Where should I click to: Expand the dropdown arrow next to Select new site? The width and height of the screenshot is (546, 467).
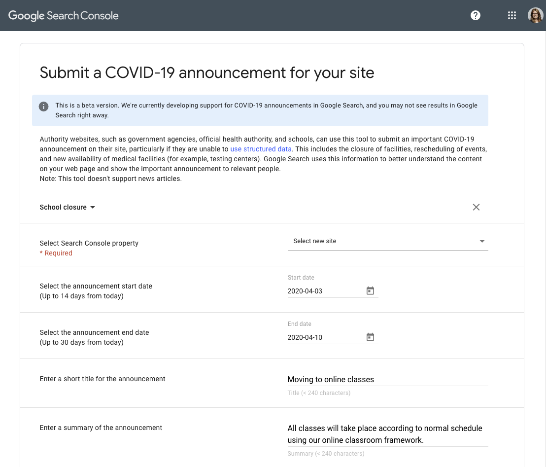[481, 241]
